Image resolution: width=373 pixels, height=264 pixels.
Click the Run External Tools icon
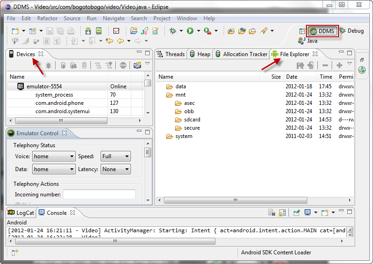click(208, 31)
